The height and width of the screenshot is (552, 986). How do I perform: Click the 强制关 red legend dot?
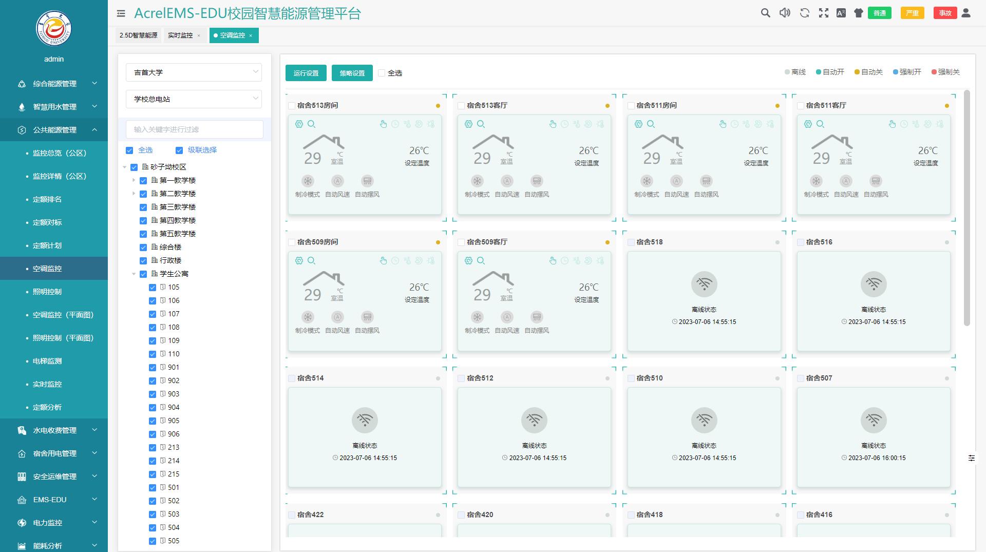tap(934, 72)
